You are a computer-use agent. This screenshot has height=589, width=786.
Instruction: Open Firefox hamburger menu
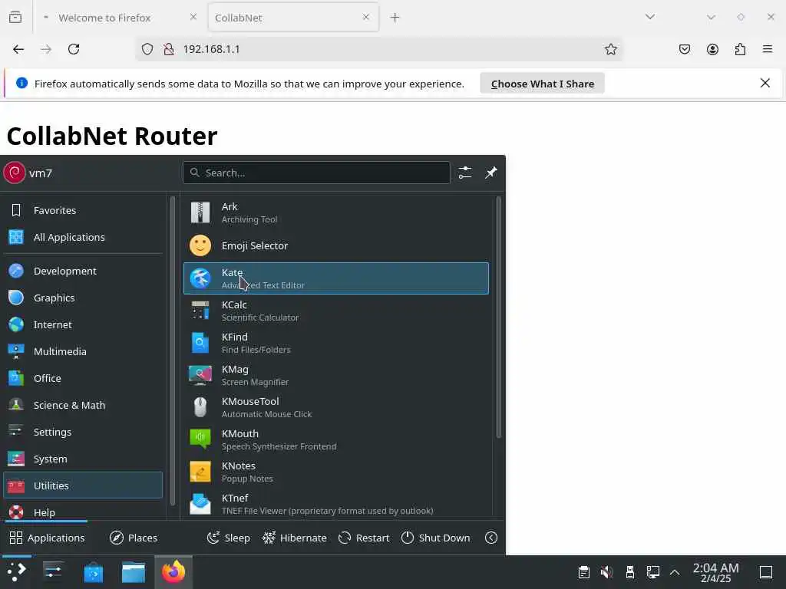[768, 49]
